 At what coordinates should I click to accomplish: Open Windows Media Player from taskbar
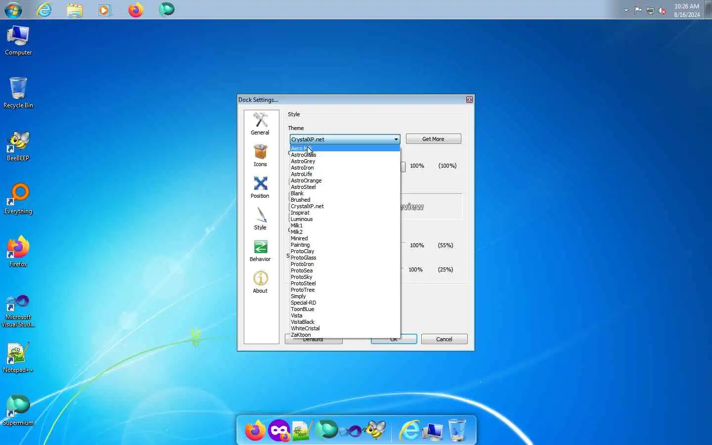pos(105,10)
